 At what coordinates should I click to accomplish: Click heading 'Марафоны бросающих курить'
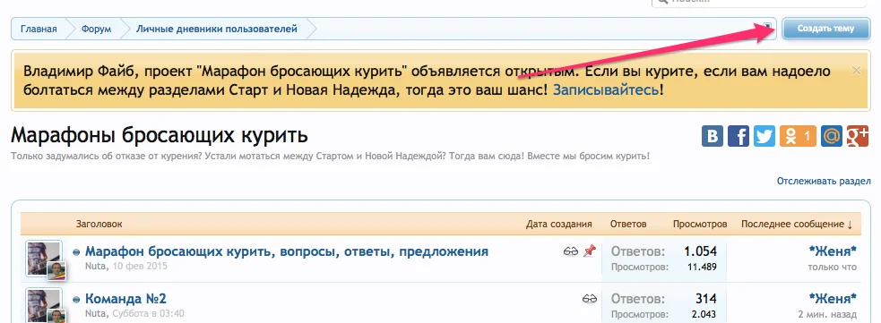[x=160, y=136]
